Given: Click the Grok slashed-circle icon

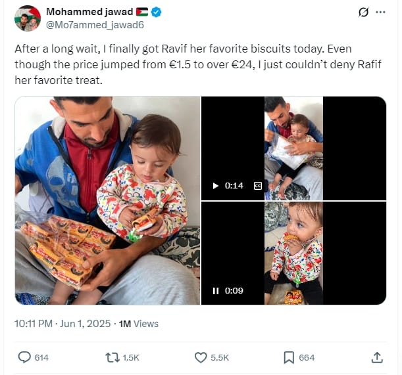Looking at the screenshot, I should (363, 12).
